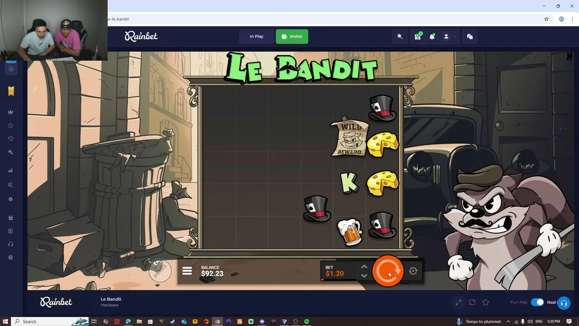579x326 pixels.
Task: Enter fullscreen with the expand-arrows icon
Action: point(458,302)
